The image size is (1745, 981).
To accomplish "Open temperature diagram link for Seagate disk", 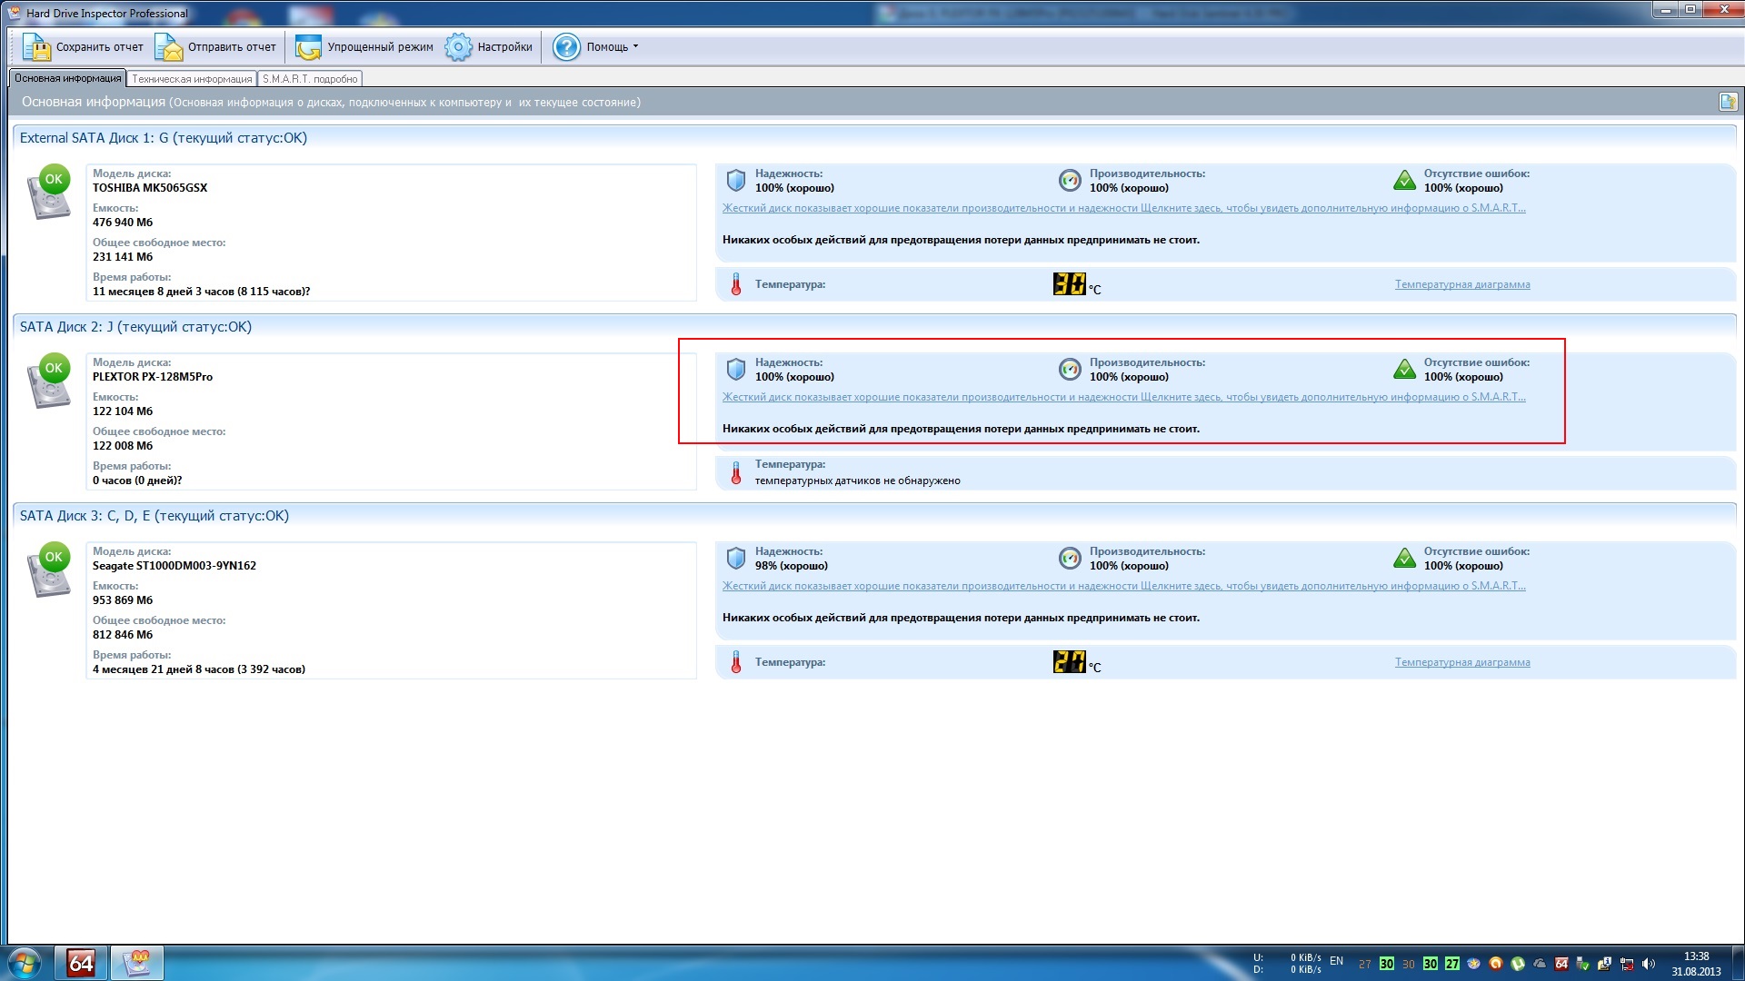I will (1461, 662).
